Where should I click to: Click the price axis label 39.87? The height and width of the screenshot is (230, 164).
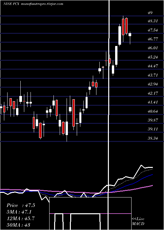tap(153, 120)
